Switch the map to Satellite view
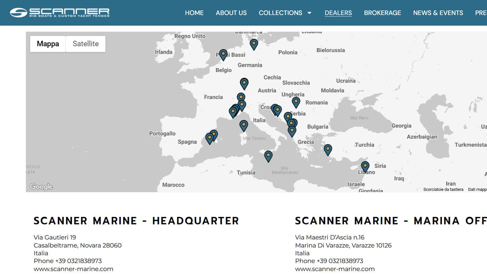This screenshot has width=487, height=274. pos(85,44)
